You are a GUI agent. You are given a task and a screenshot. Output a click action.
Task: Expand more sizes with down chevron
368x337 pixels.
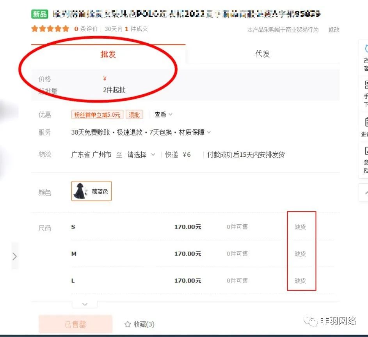click(x=85, y=304)
